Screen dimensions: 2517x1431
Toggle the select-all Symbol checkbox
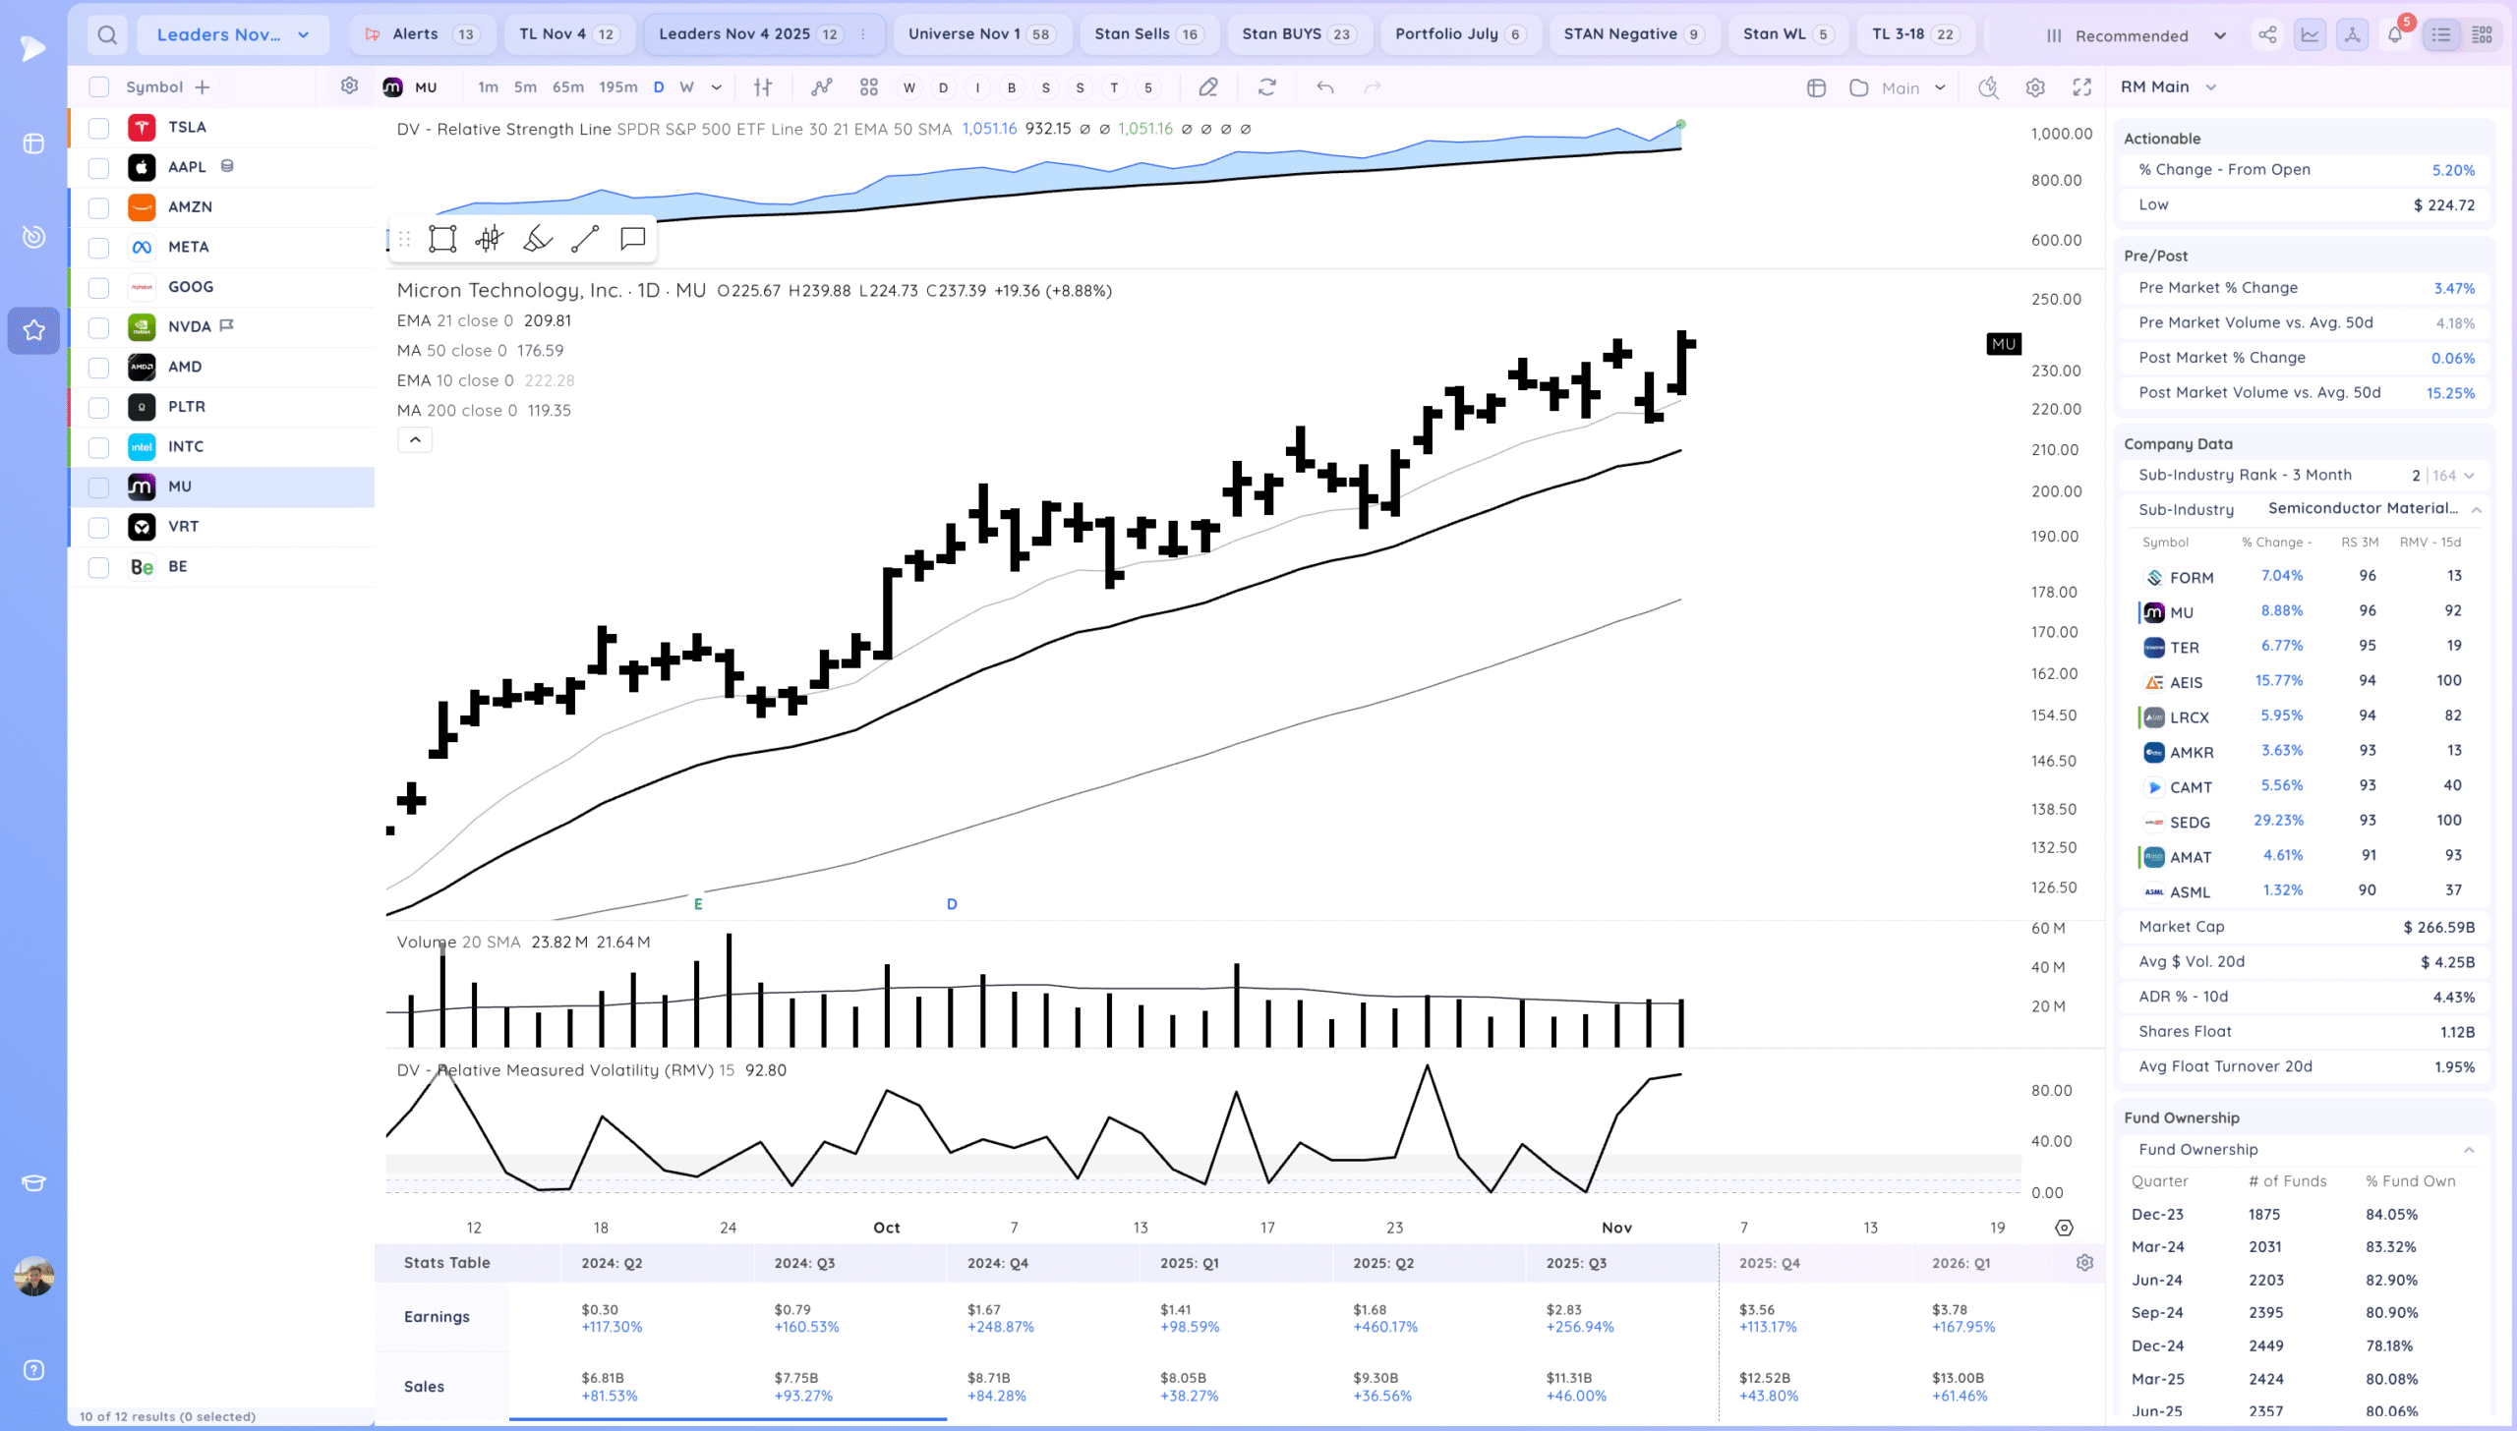pyautogui.click(x=98, y=87)
